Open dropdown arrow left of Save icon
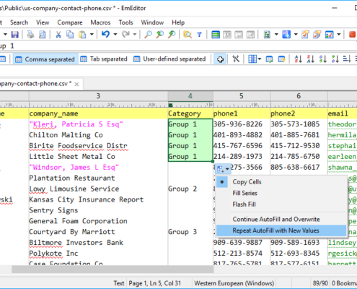357x289 pixels. (5, 35)
